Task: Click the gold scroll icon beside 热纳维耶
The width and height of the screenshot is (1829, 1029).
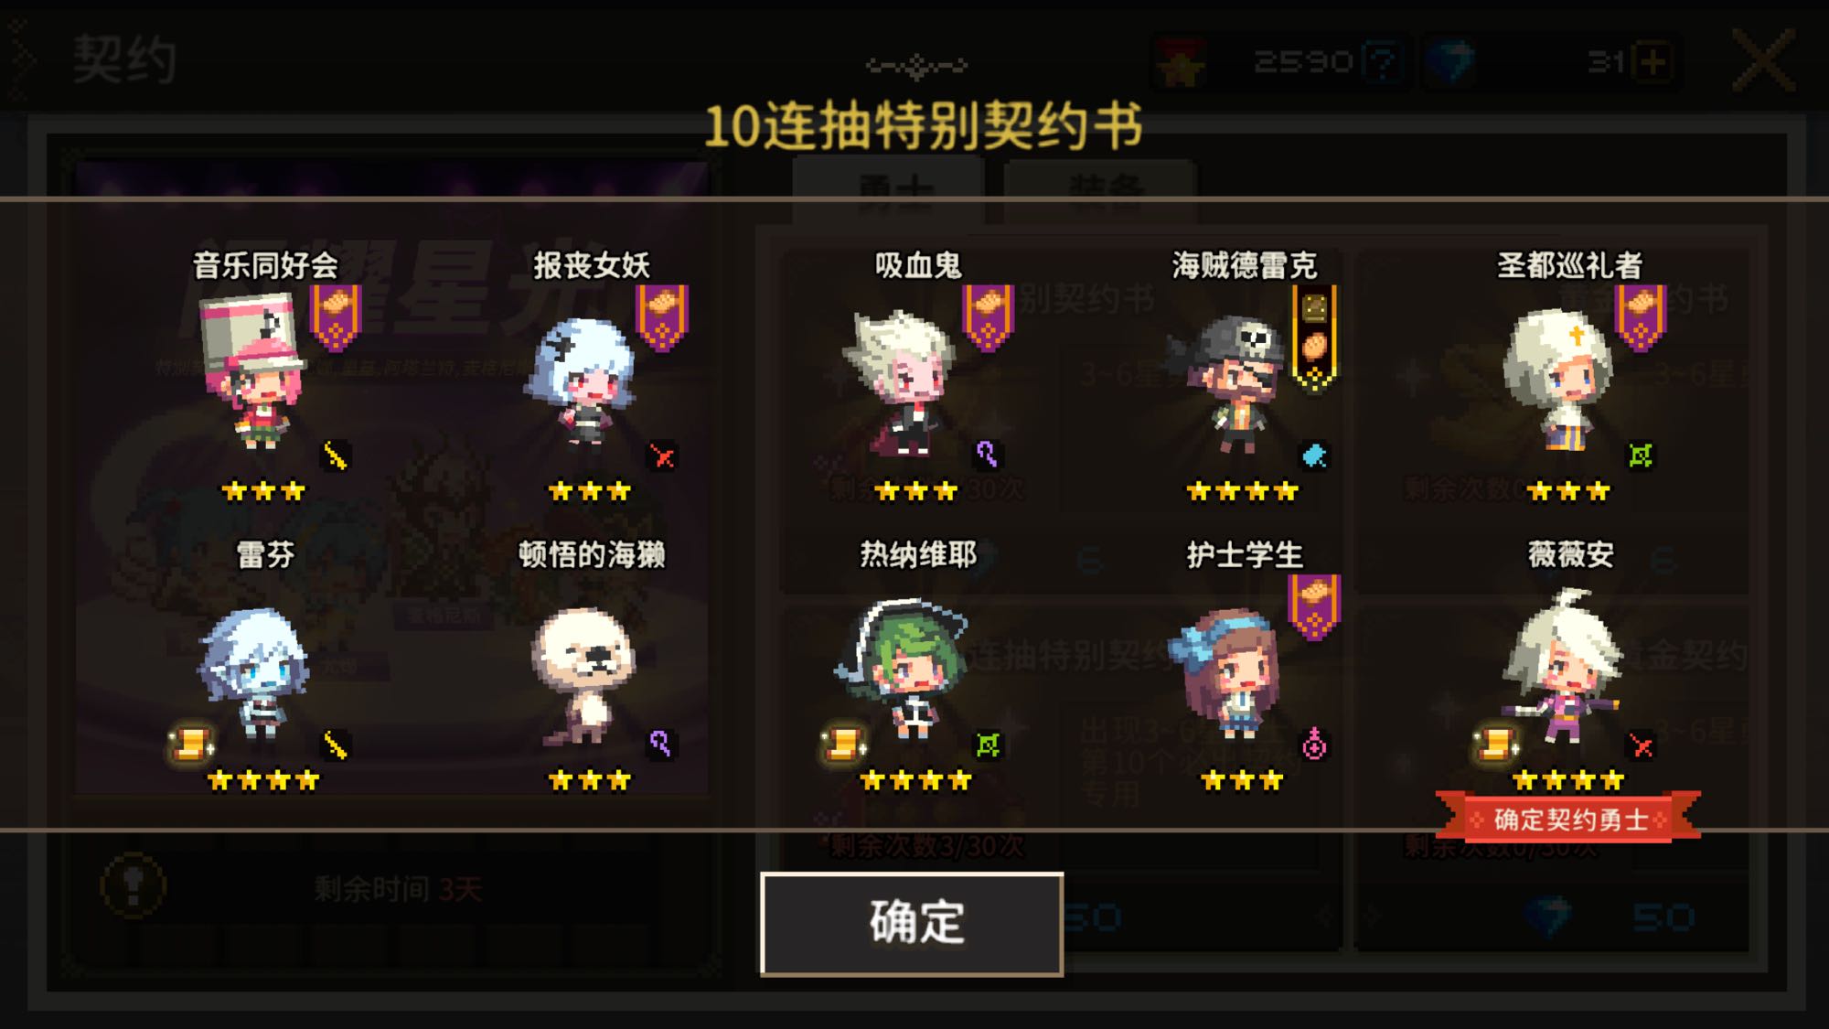Action: pyautogui.click(x=843, y=745)
